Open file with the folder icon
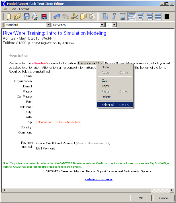This screenshot has width=176, height=203. click(x=18, y=17)
